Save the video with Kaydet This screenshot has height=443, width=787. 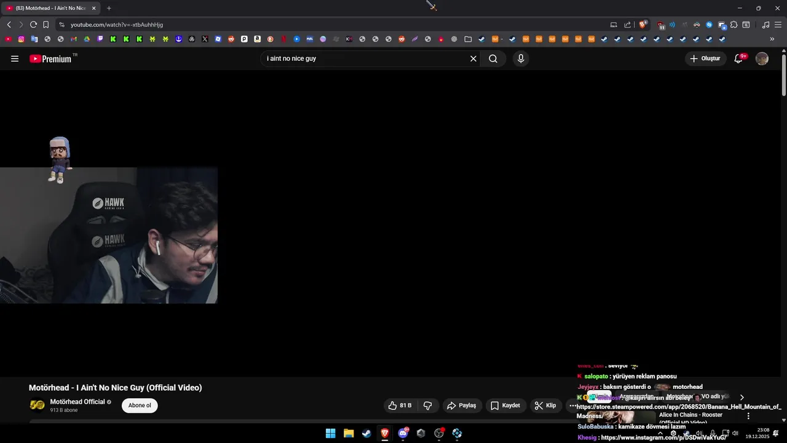[x=505, y=405]
